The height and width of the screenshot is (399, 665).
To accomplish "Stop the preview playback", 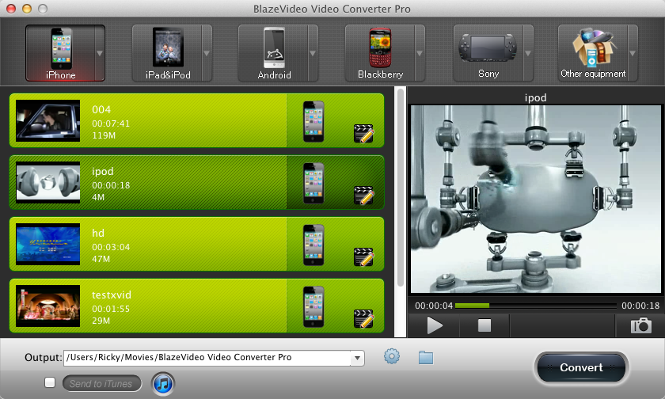I will pyautogui.click(x=484, y=325).
